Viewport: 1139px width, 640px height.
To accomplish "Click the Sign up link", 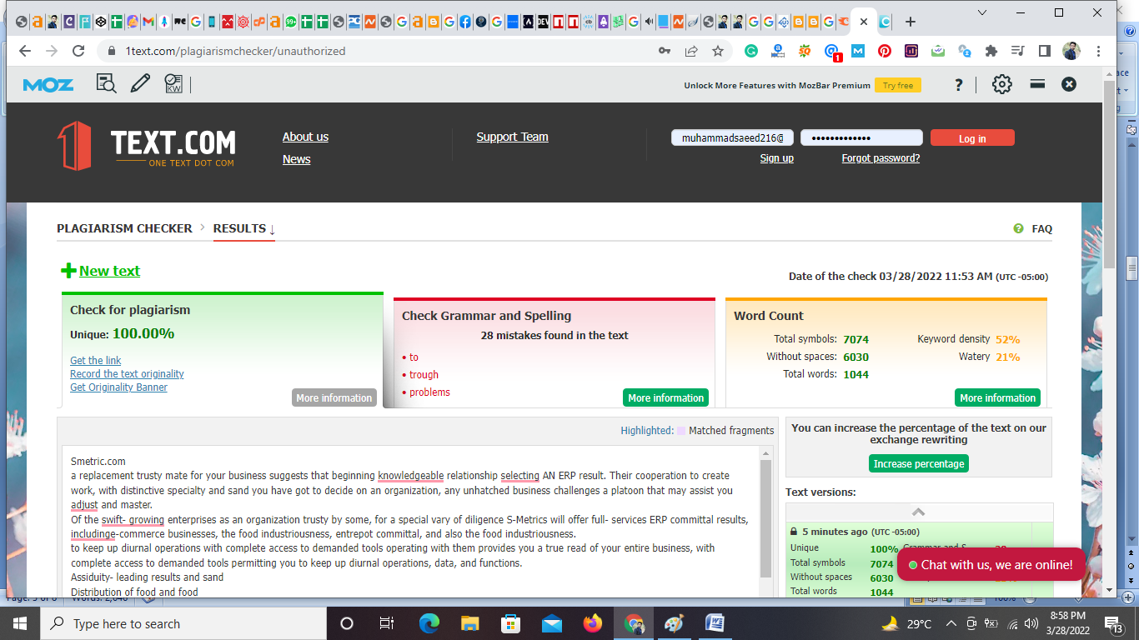I will (776, 158).
